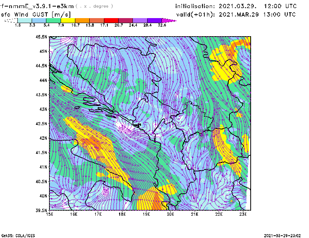The width and height of the screenshot is (309, 238).
Task: Click the model name 'nmmE_v3.9.1-e3km' text
Action: (x=41, y=6)
